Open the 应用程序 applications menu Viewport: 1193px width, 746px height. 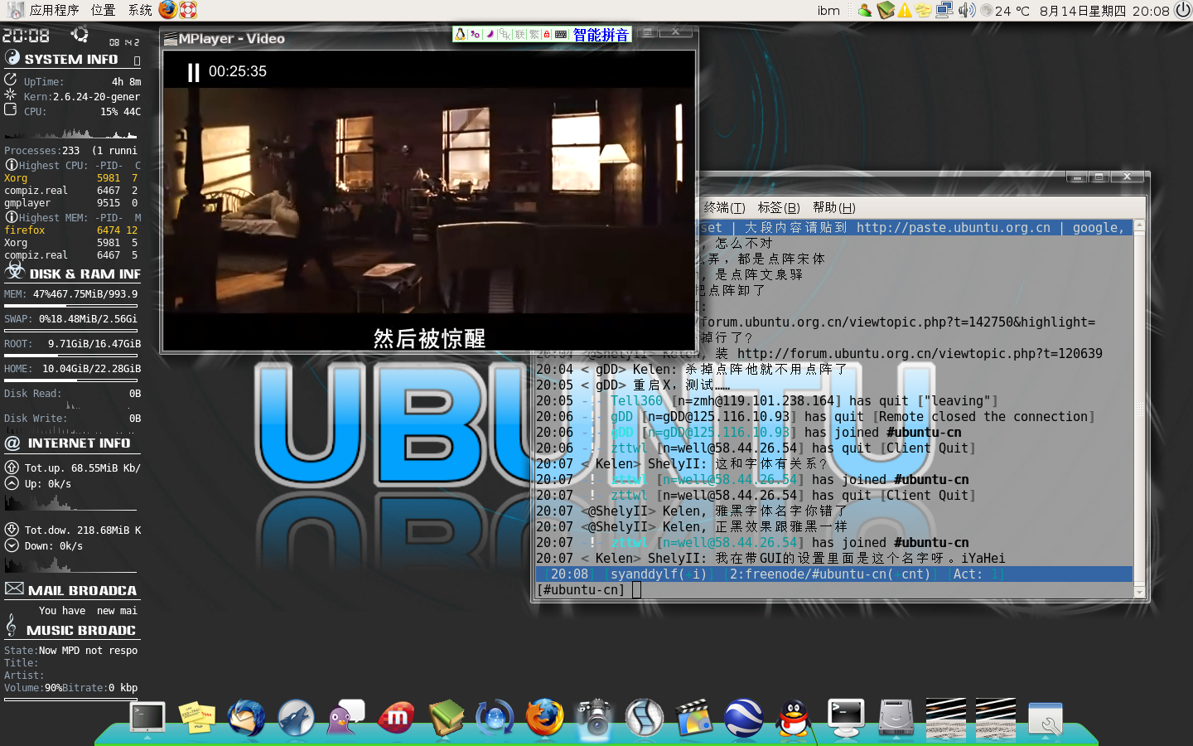click(x=54, y=10)
